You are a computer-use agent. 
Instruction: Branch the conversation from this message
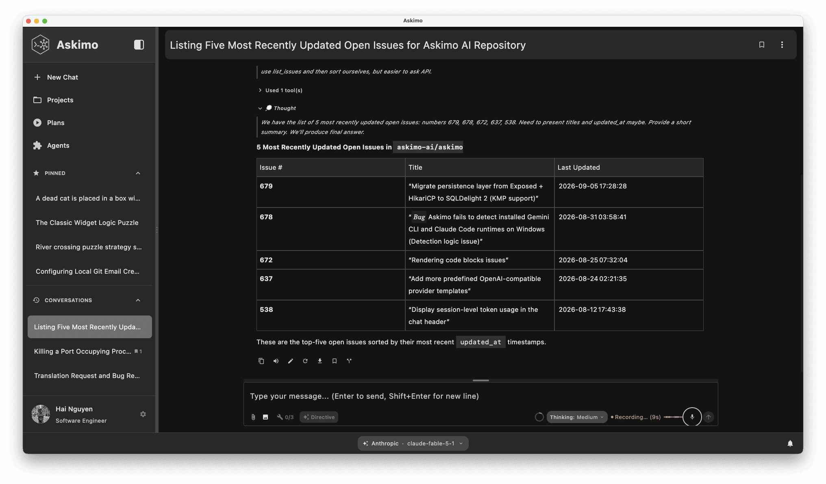349,361
